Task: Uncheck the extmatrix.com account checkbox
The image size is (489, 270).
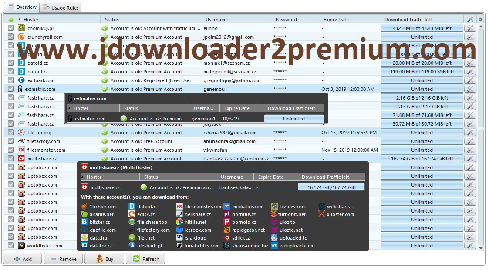Action: (11, 89)
